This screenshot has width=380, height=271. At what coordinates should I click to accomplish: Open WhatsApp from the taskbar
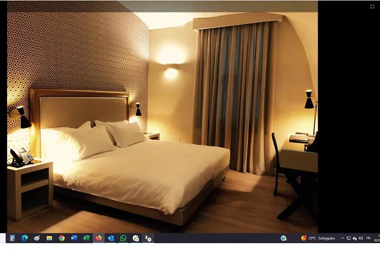click(x=123, y=238)
